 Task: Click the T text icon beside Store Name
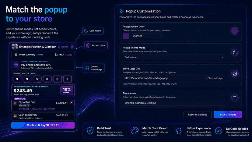pos(235,98)
